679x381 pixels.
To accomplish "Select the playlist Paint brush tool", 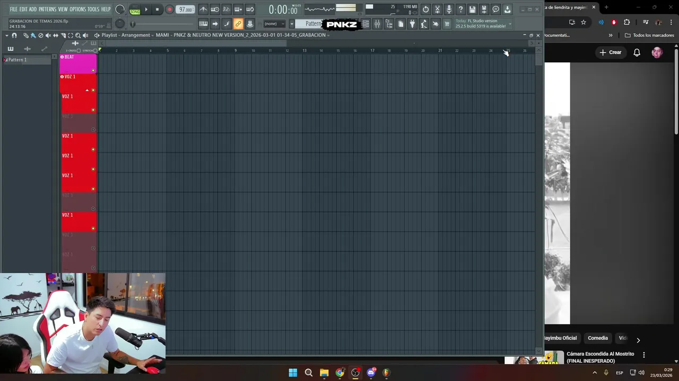I will coord(33,35).
